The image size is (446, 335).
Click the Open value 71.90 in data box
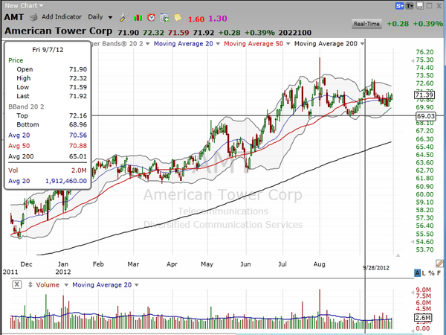coord(78,69)
